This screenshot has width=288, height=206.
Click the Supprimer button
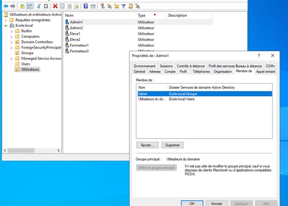172,145
